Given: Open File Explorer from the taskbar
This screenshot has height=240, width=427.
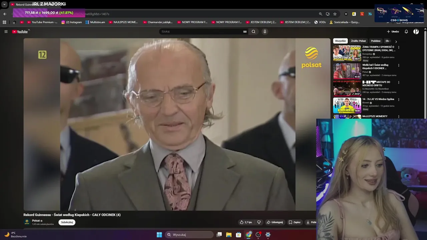Looking at the screenshot, I should [229, 235].
